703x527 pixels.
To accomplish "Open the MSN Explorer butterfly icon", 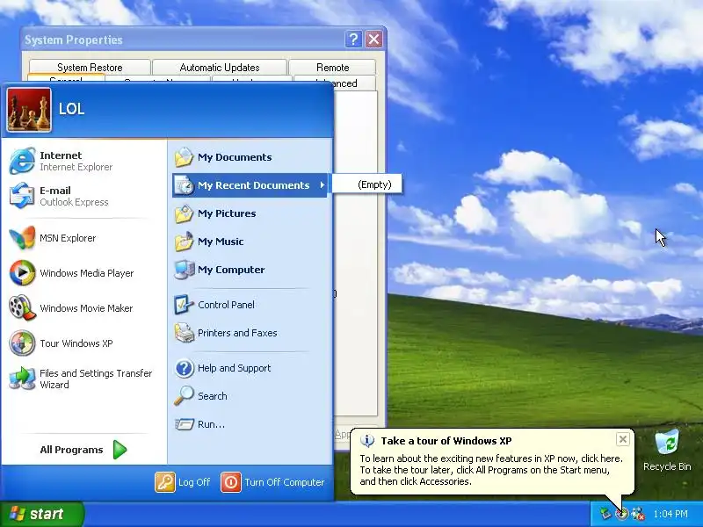I will click(x=21, y=238).
